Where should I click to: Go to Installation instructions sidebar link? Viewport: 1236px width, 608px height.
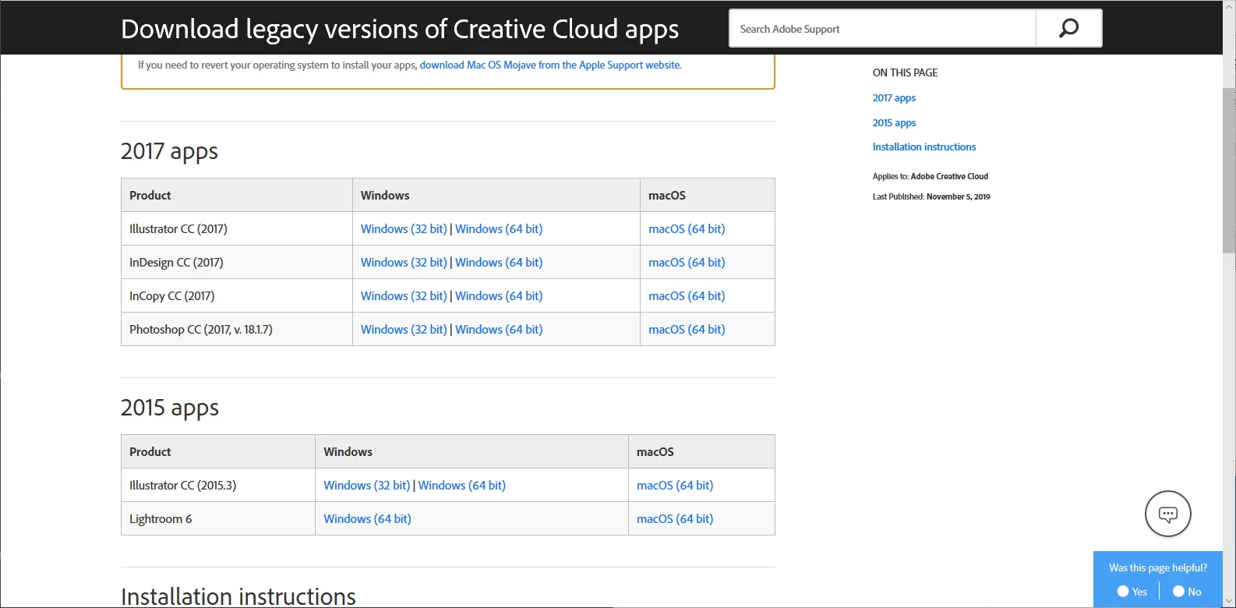click(x=924, y=147)
